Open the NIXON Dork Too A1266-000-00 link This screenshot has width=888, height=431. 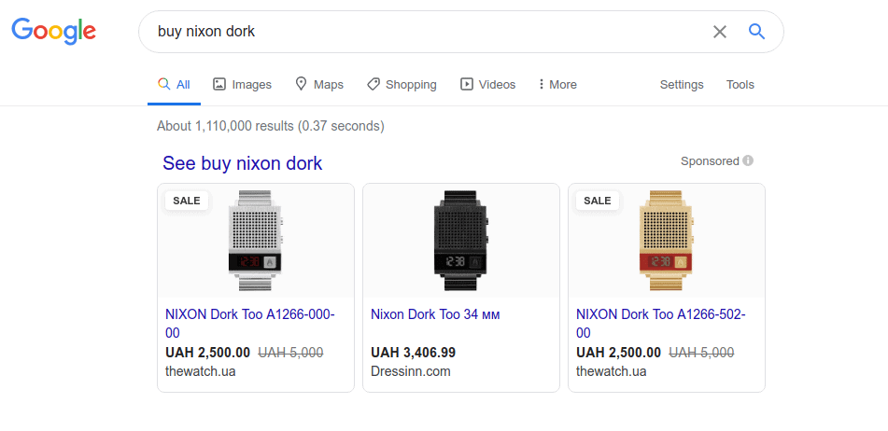[250, 324]
